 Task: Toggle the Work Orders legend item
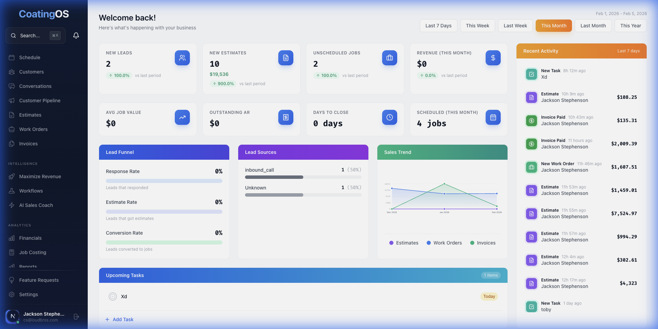tap(444, 243)
